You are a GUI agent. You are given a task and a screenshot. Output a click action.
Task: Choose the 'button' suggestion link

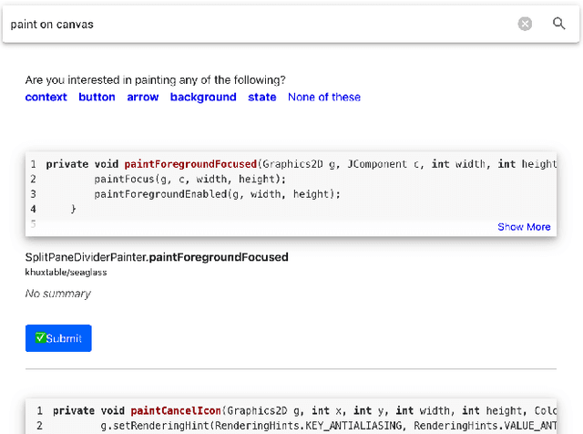pyautogui.click(x=97, y=97)
